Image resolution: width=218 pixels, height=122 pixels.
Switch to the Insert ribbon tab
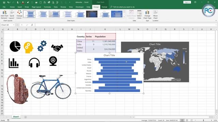20,7
